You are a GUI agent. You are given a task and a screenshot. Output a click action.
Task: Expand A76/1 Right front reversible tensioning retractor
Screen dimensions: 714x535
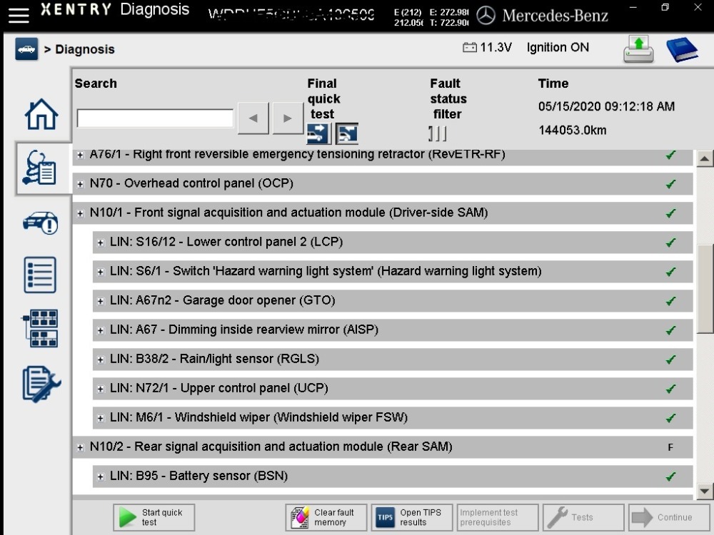pos(80,155)
